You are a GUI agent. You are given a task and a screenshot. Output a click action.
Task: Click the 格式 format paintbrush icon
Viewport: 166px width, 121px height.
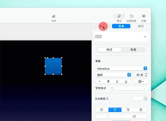point(119,16)
